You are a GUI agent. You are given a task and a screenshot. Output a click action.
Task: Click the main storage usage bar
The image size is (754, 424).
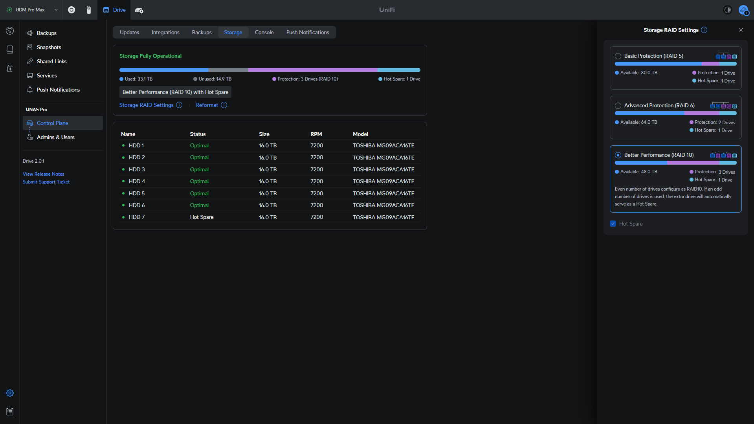(x=270, y=70)
